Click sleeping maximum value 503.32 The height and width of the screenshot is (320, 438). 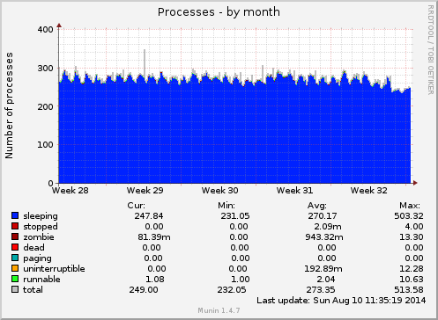pyautogui.click(x=409, y=216)
